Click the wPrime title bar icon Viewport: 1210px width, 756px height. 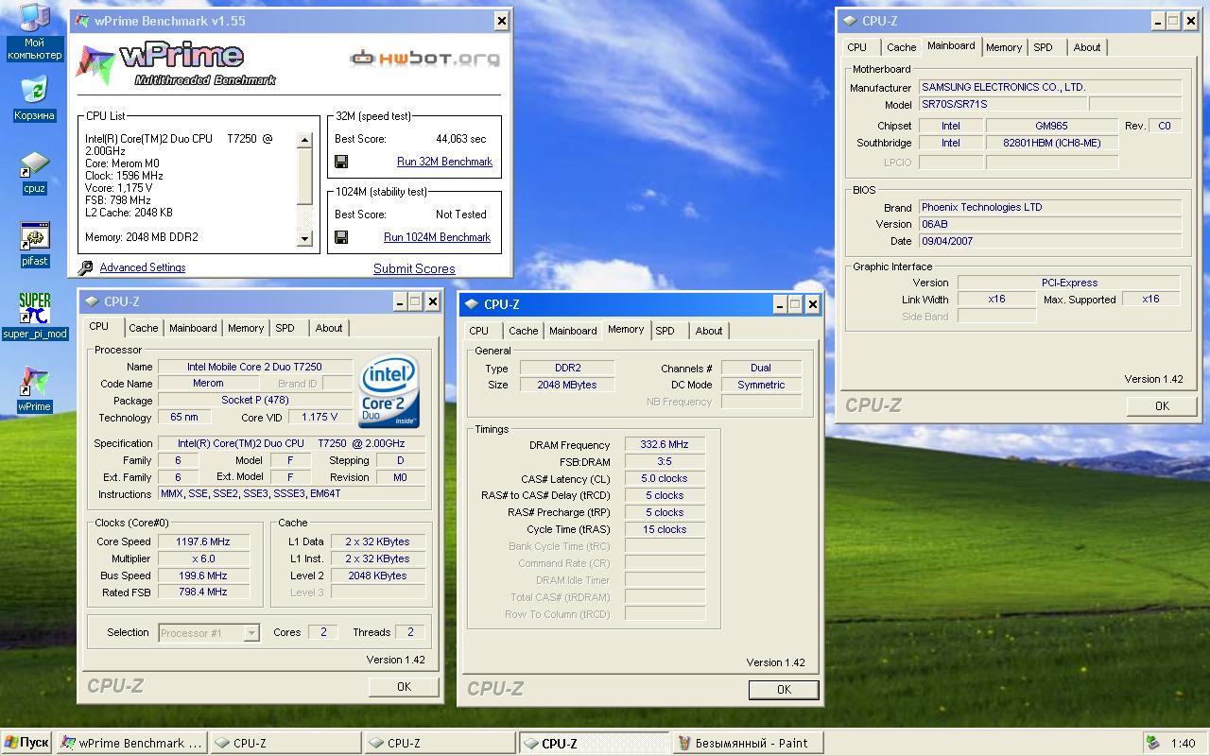[83, 21]
